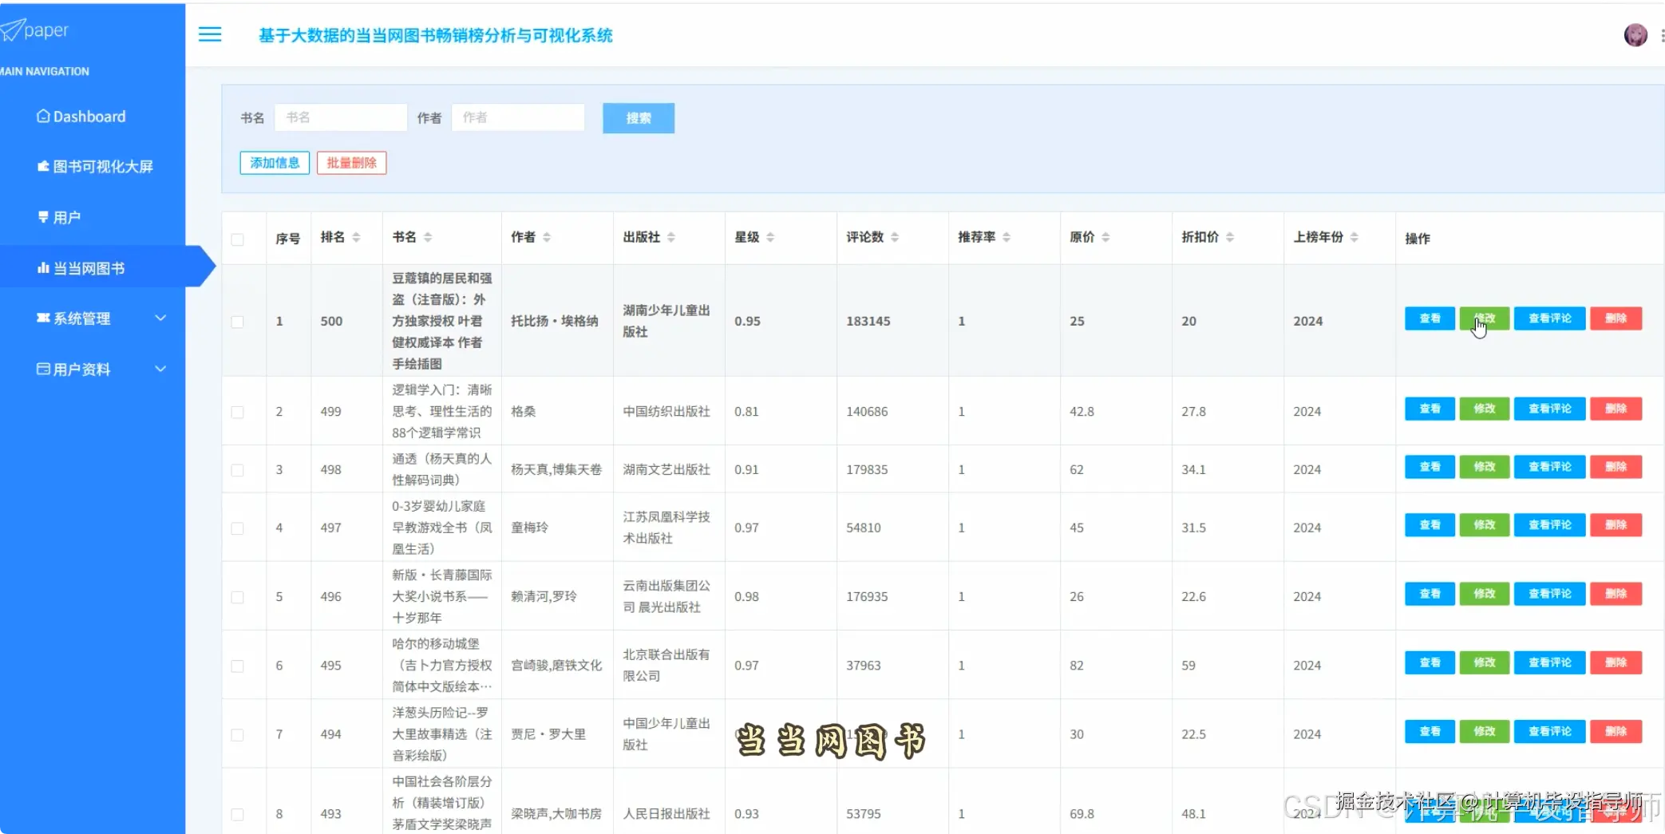Screen dimensions: 1665x834
Task: Click the 搜索 button
Action: (639, 118)
